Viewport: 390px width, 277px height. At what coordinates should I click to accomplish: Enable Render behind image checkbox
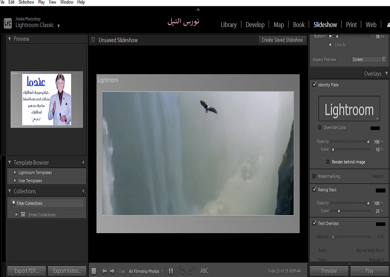(328, 162)
